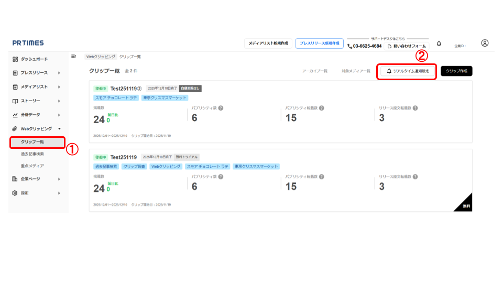Click the 東京クリスマスマーケット tag on Test251119②
The image size is (503, 283).
point(164,97)
